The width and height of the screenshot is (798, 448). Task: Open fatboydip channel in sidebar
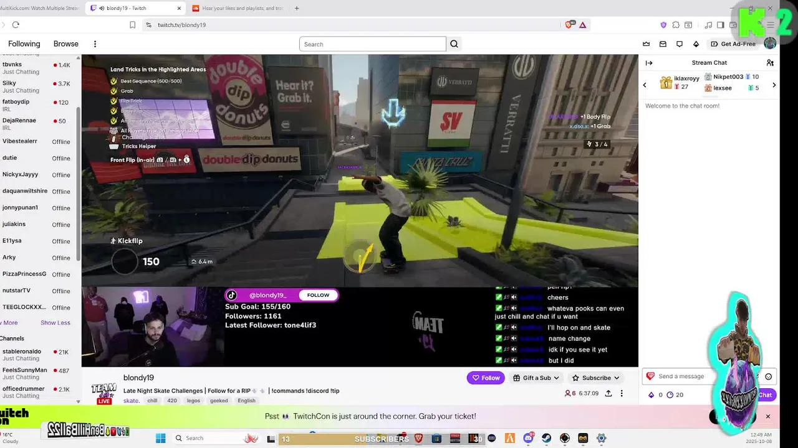[37, 105]
